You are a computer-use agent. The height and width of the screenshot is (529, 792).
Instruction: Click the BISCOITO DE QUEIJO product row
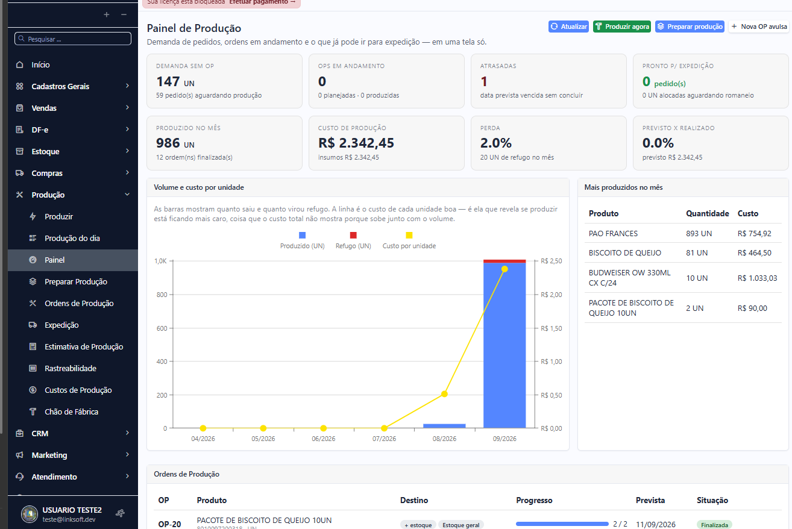click(x=683, y=253)
